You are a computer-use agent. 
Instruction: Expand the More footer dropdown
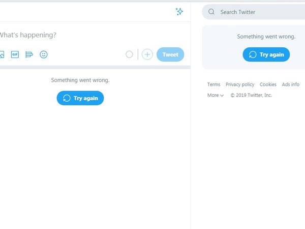(216, 95)
